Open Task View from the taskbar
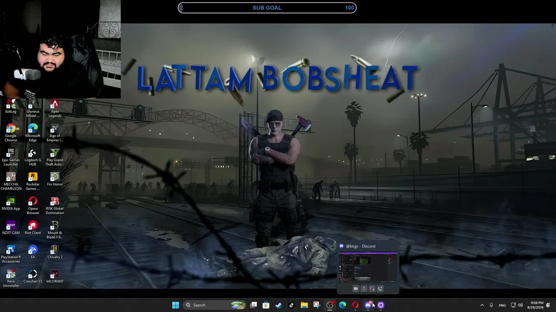556x312 pixels. pos(254,305)
